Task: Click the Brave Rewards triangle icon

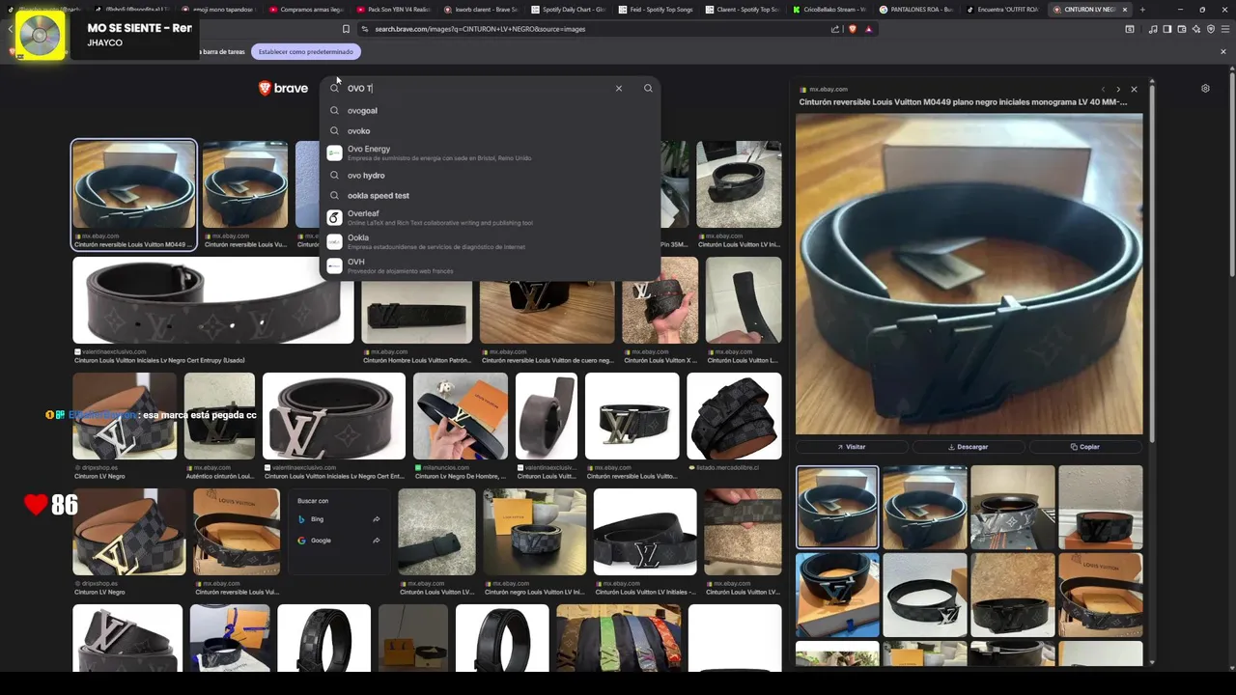Action: pos(868,29)
